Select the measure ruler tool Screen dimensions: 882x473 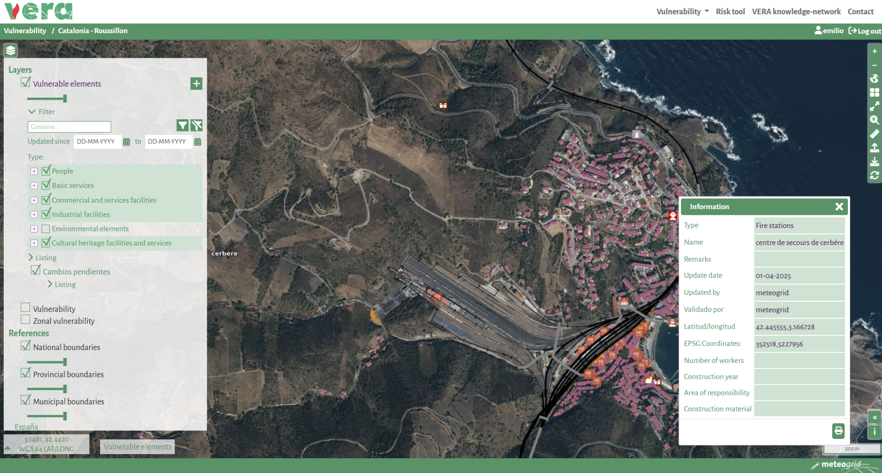coord(874,134)
